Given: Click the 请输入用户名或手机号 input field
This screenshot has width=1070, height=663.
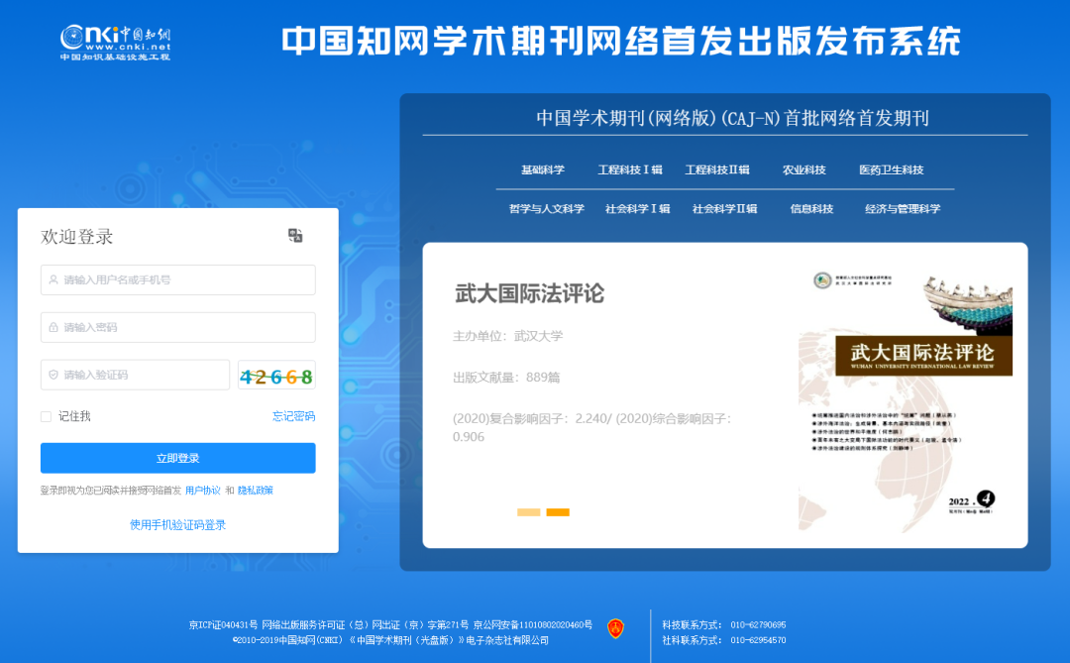Looking at the screenshot, I should [x=178, y=279].
